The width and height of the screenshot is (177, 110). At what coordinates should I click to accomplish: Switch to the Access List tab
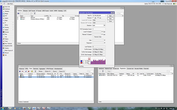click(x=116, y=68)
